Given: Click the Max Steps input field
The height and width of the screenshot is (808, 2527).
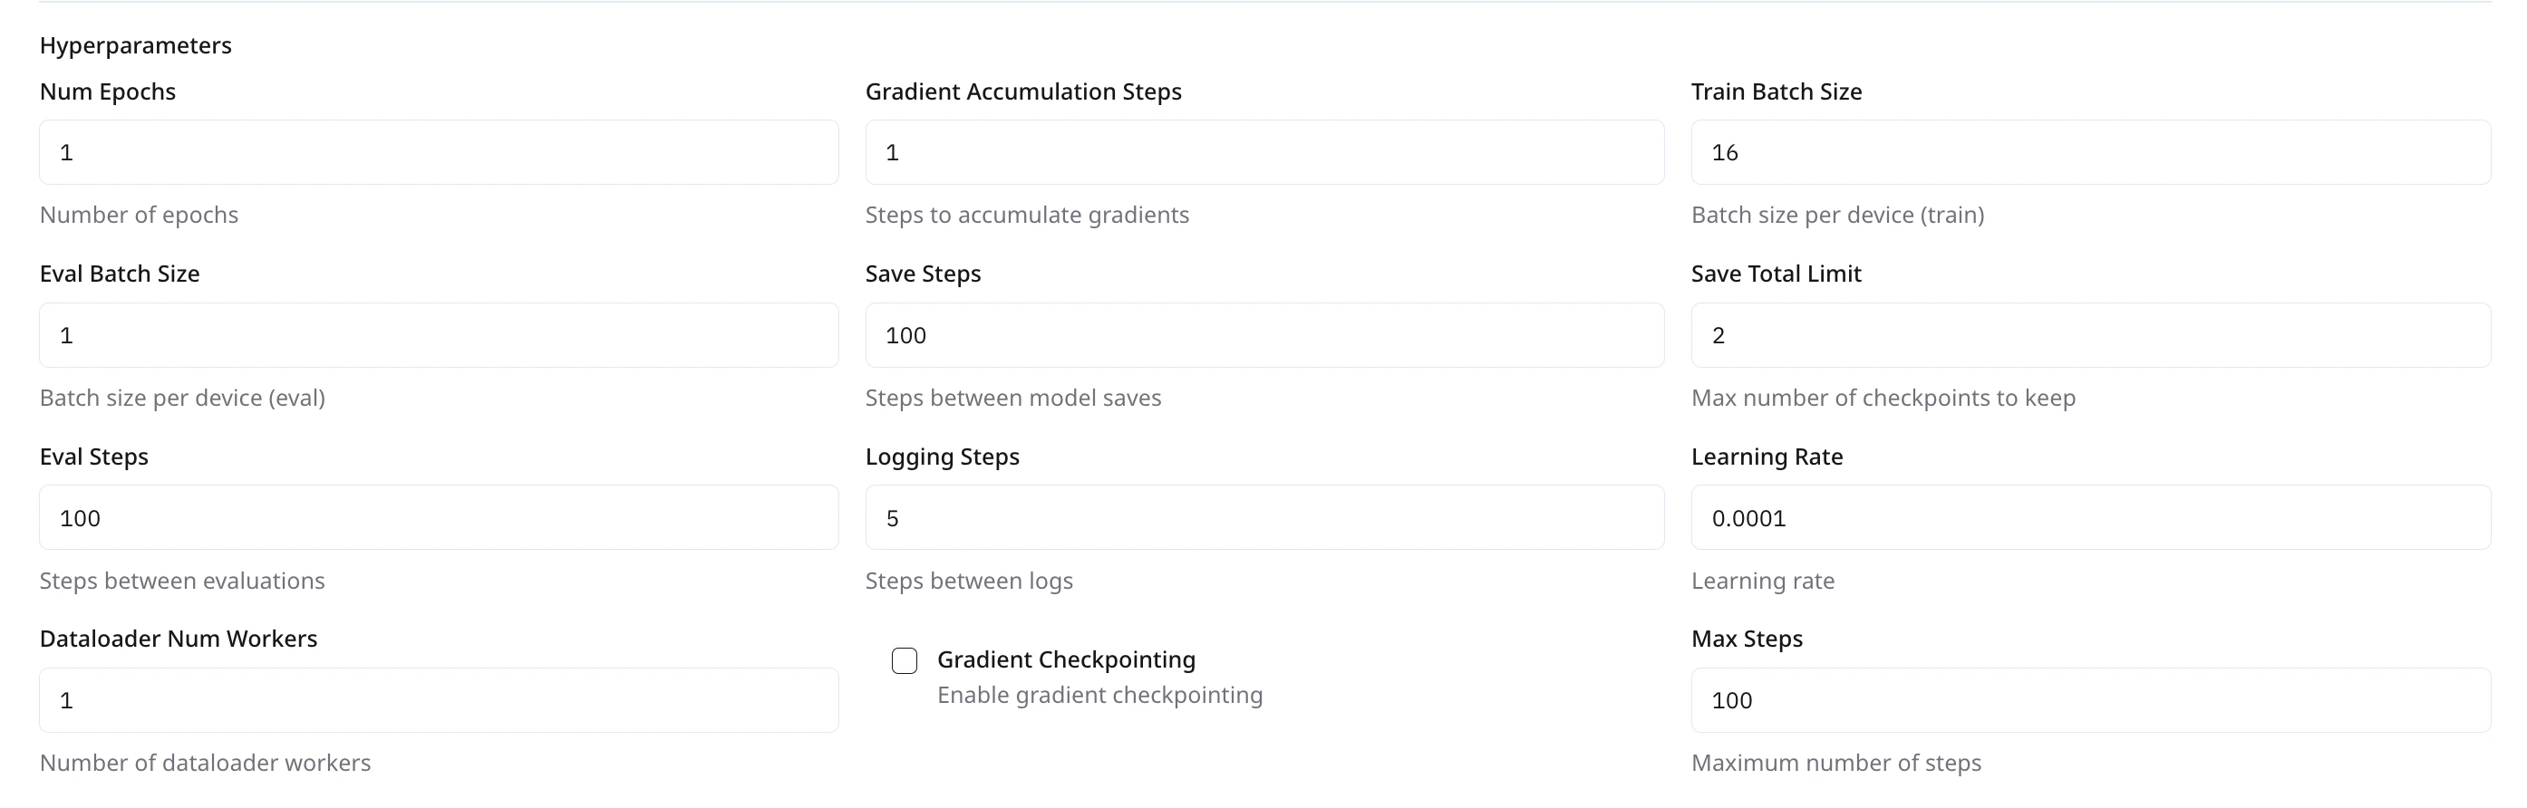Looking at the screenshot, I should [2090, 700].
